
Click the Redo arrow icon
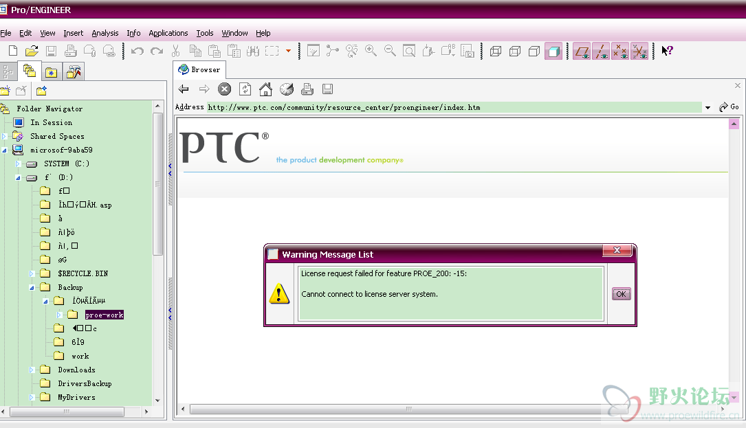pos(157,51)
